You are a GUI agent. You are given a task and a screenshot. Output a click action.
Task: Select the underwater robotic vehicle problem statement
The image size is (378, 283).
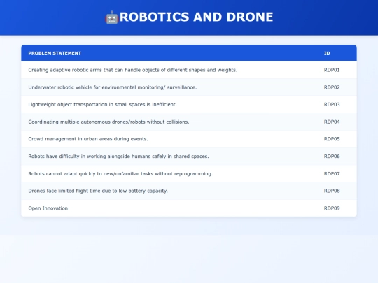113,87
